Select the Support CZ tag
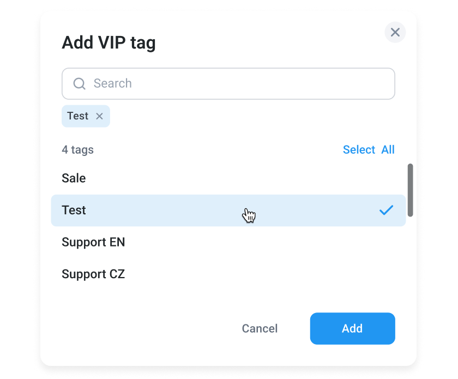The width and height of the screenshot is (458, 379). pos(228,274)
